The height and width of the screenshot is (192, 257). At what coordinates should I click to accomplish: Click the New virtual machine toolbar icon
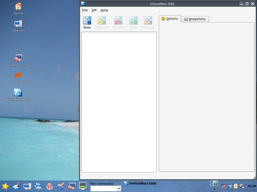tap(87, 23)
